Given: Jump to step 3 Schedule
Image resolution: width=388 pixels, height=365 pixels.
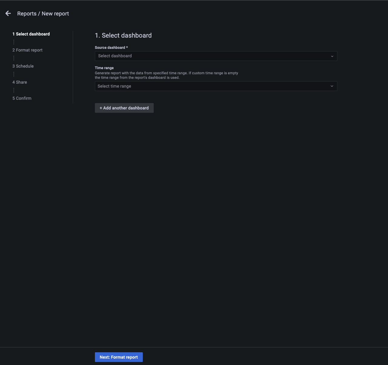Looking at the screenshot, I should tap(23, 66).
